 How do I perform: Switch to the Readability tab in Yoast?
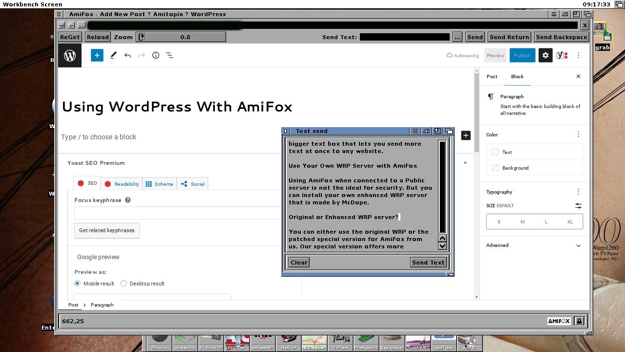click(x=122, y=184)
